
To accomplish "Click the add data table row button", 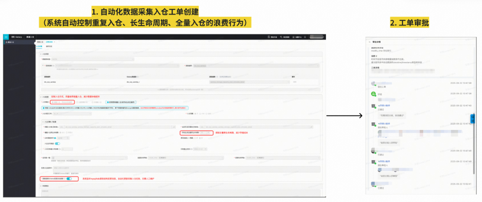I will [180, 89].
